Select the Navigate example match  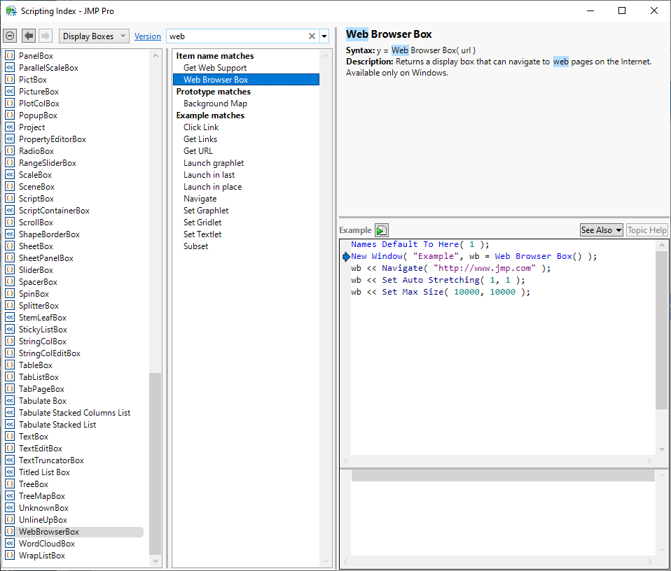200,199
